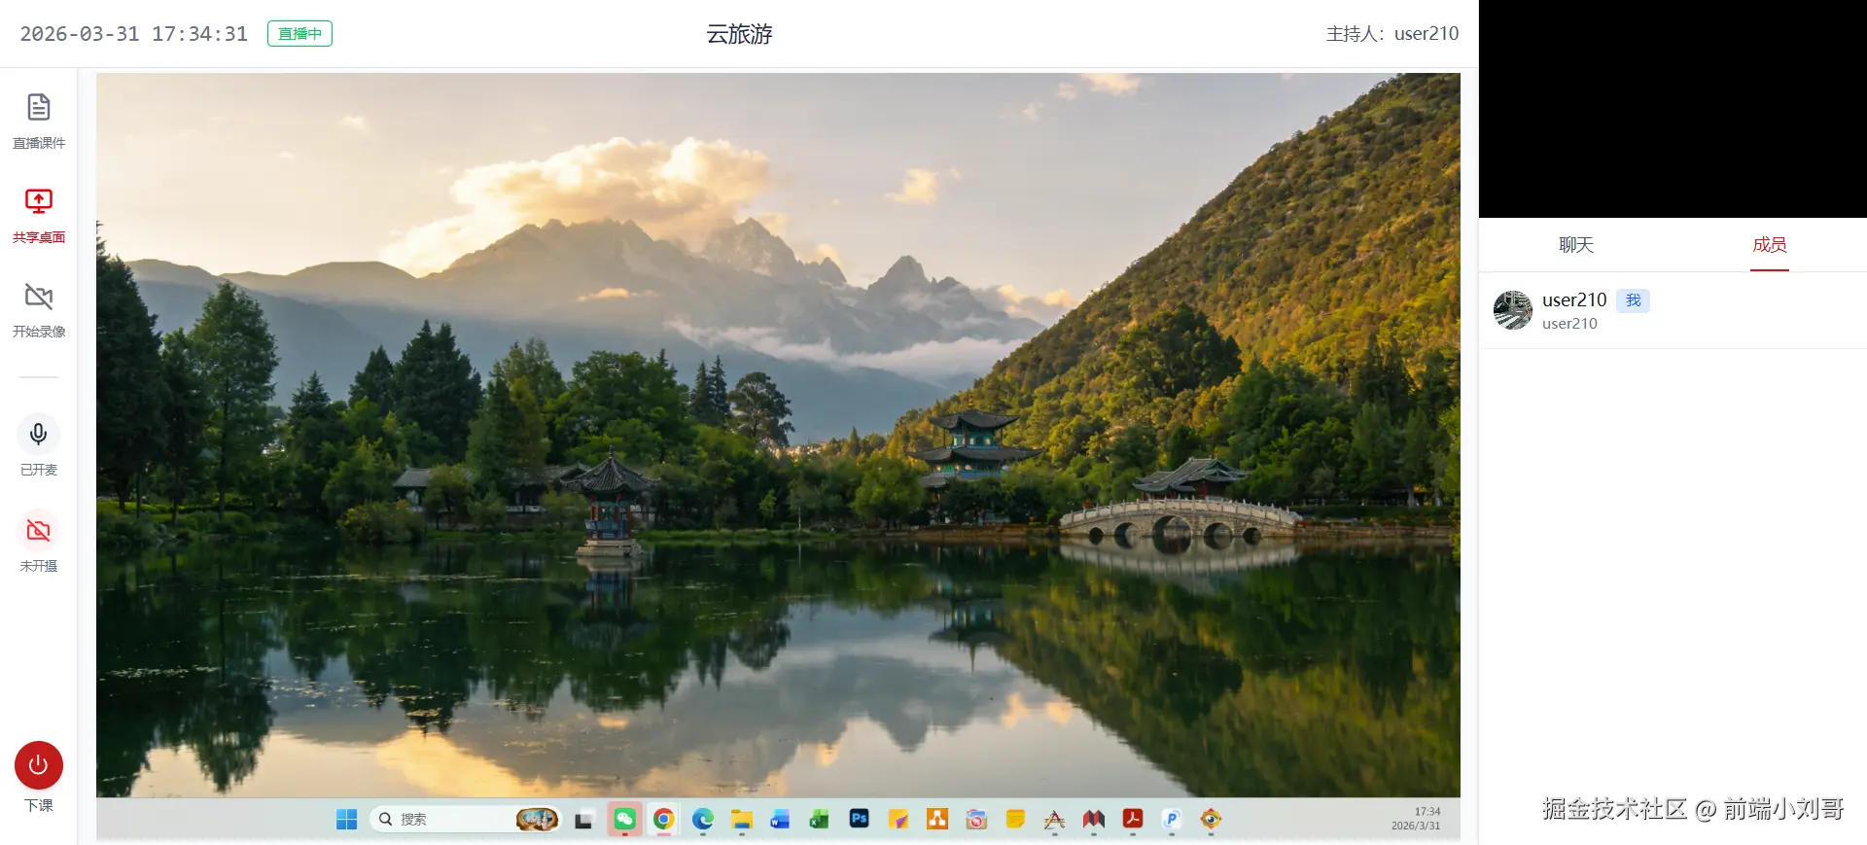The height and width of the screenshot is (845, 1867).
Task: Open Excel from the shared taskbar
Action: (820, 820)
